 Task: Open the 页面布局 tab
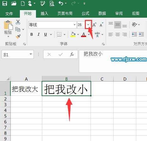point(65,13)
